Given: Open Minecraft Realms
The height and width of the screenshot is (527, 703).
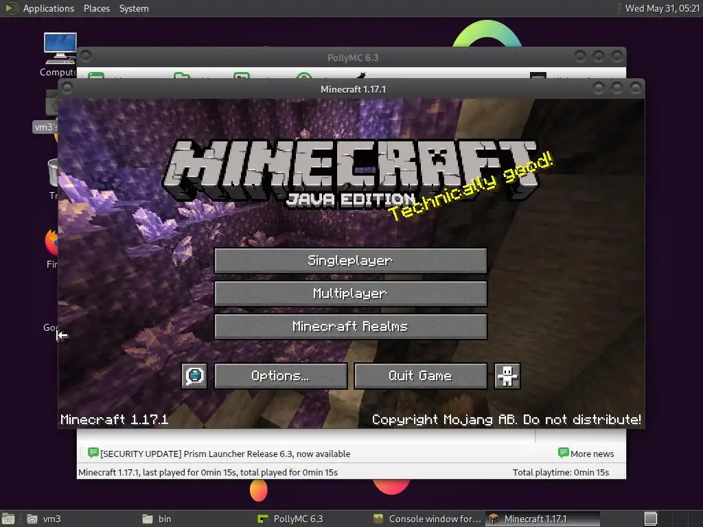Looking at the screenshot, I should (351, 326).
